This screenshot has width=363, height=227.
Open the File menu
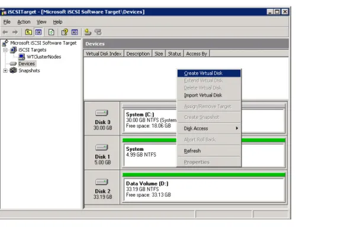click(7, 22)
